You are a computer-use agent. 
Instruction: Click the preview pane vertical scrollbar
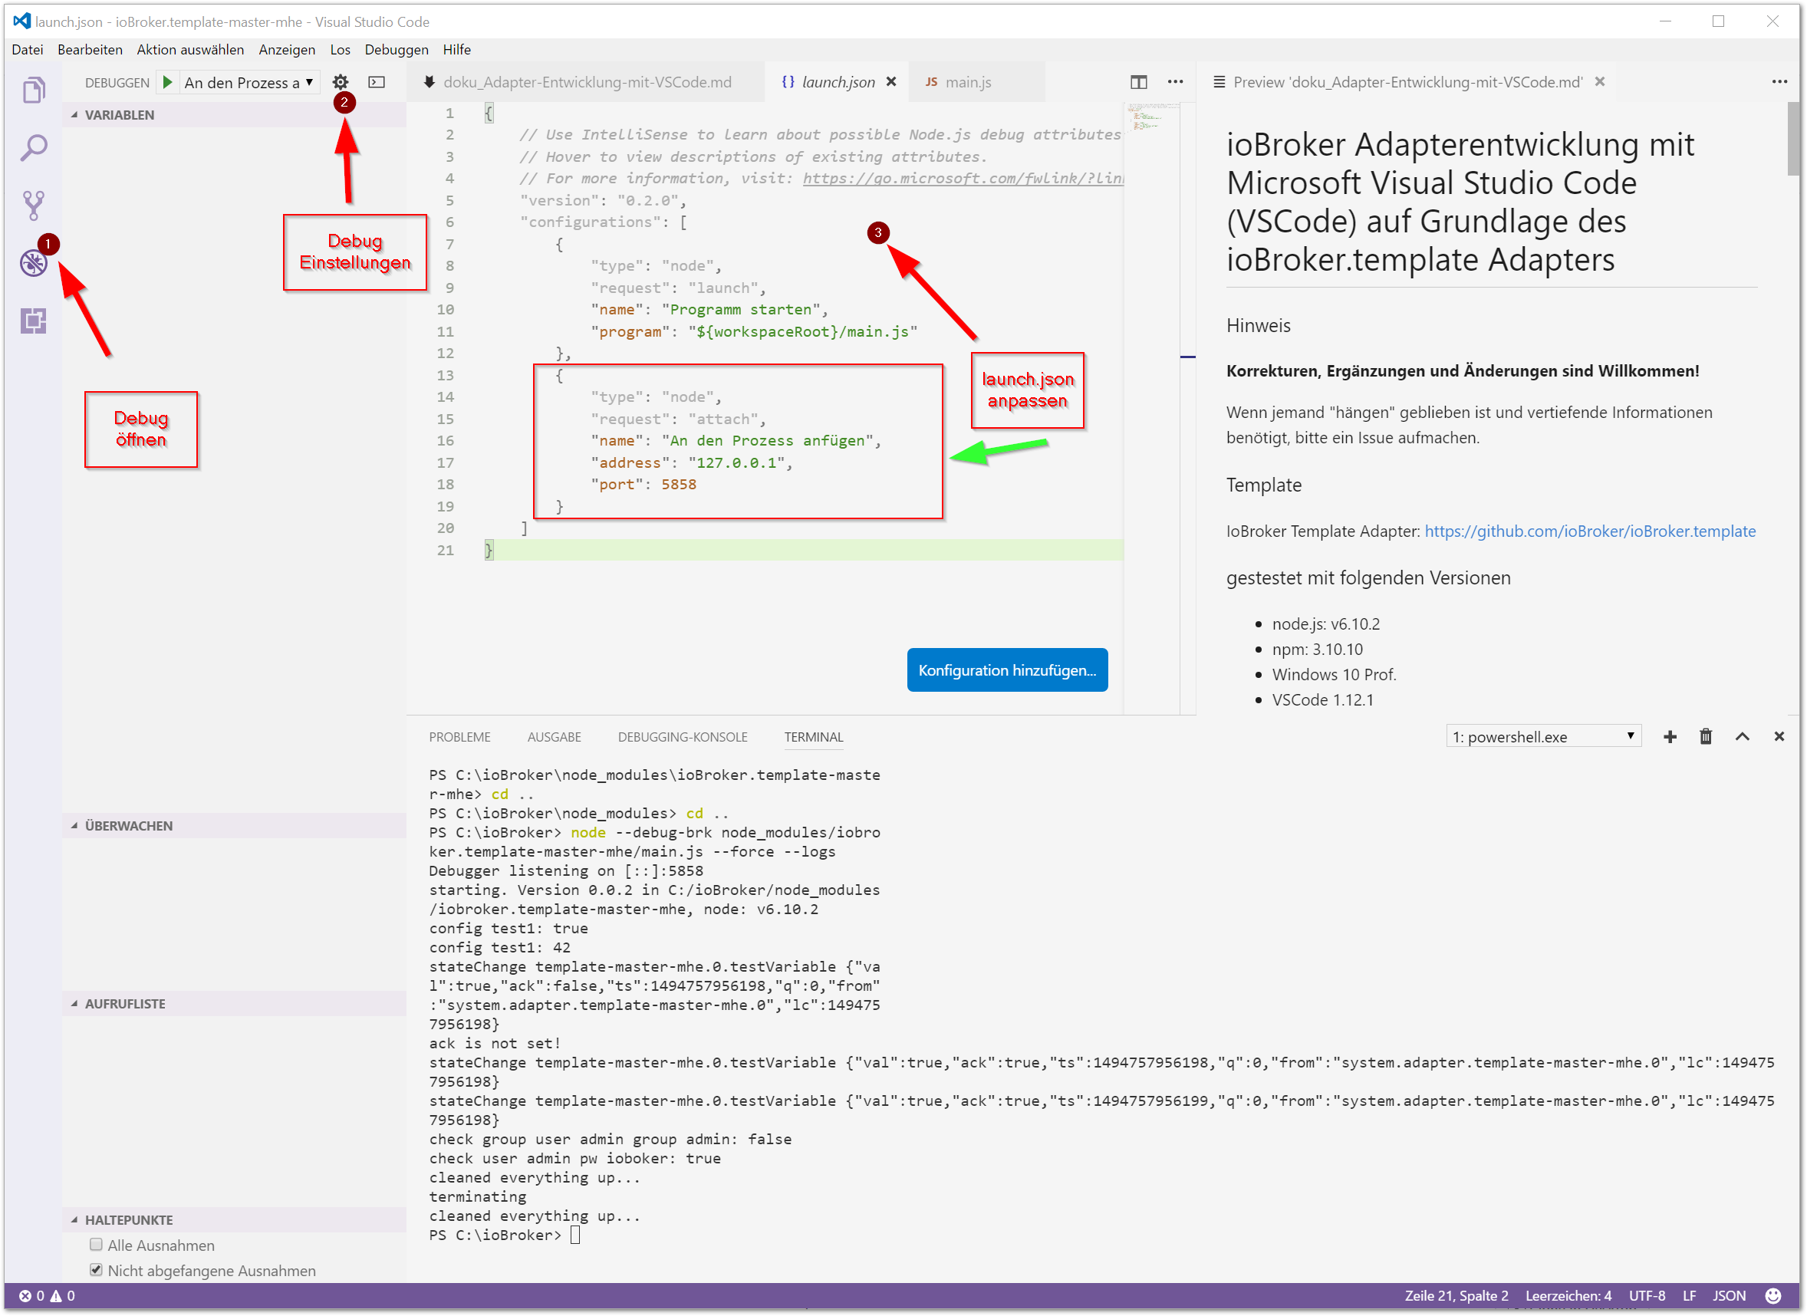[x=1792, y=140]
